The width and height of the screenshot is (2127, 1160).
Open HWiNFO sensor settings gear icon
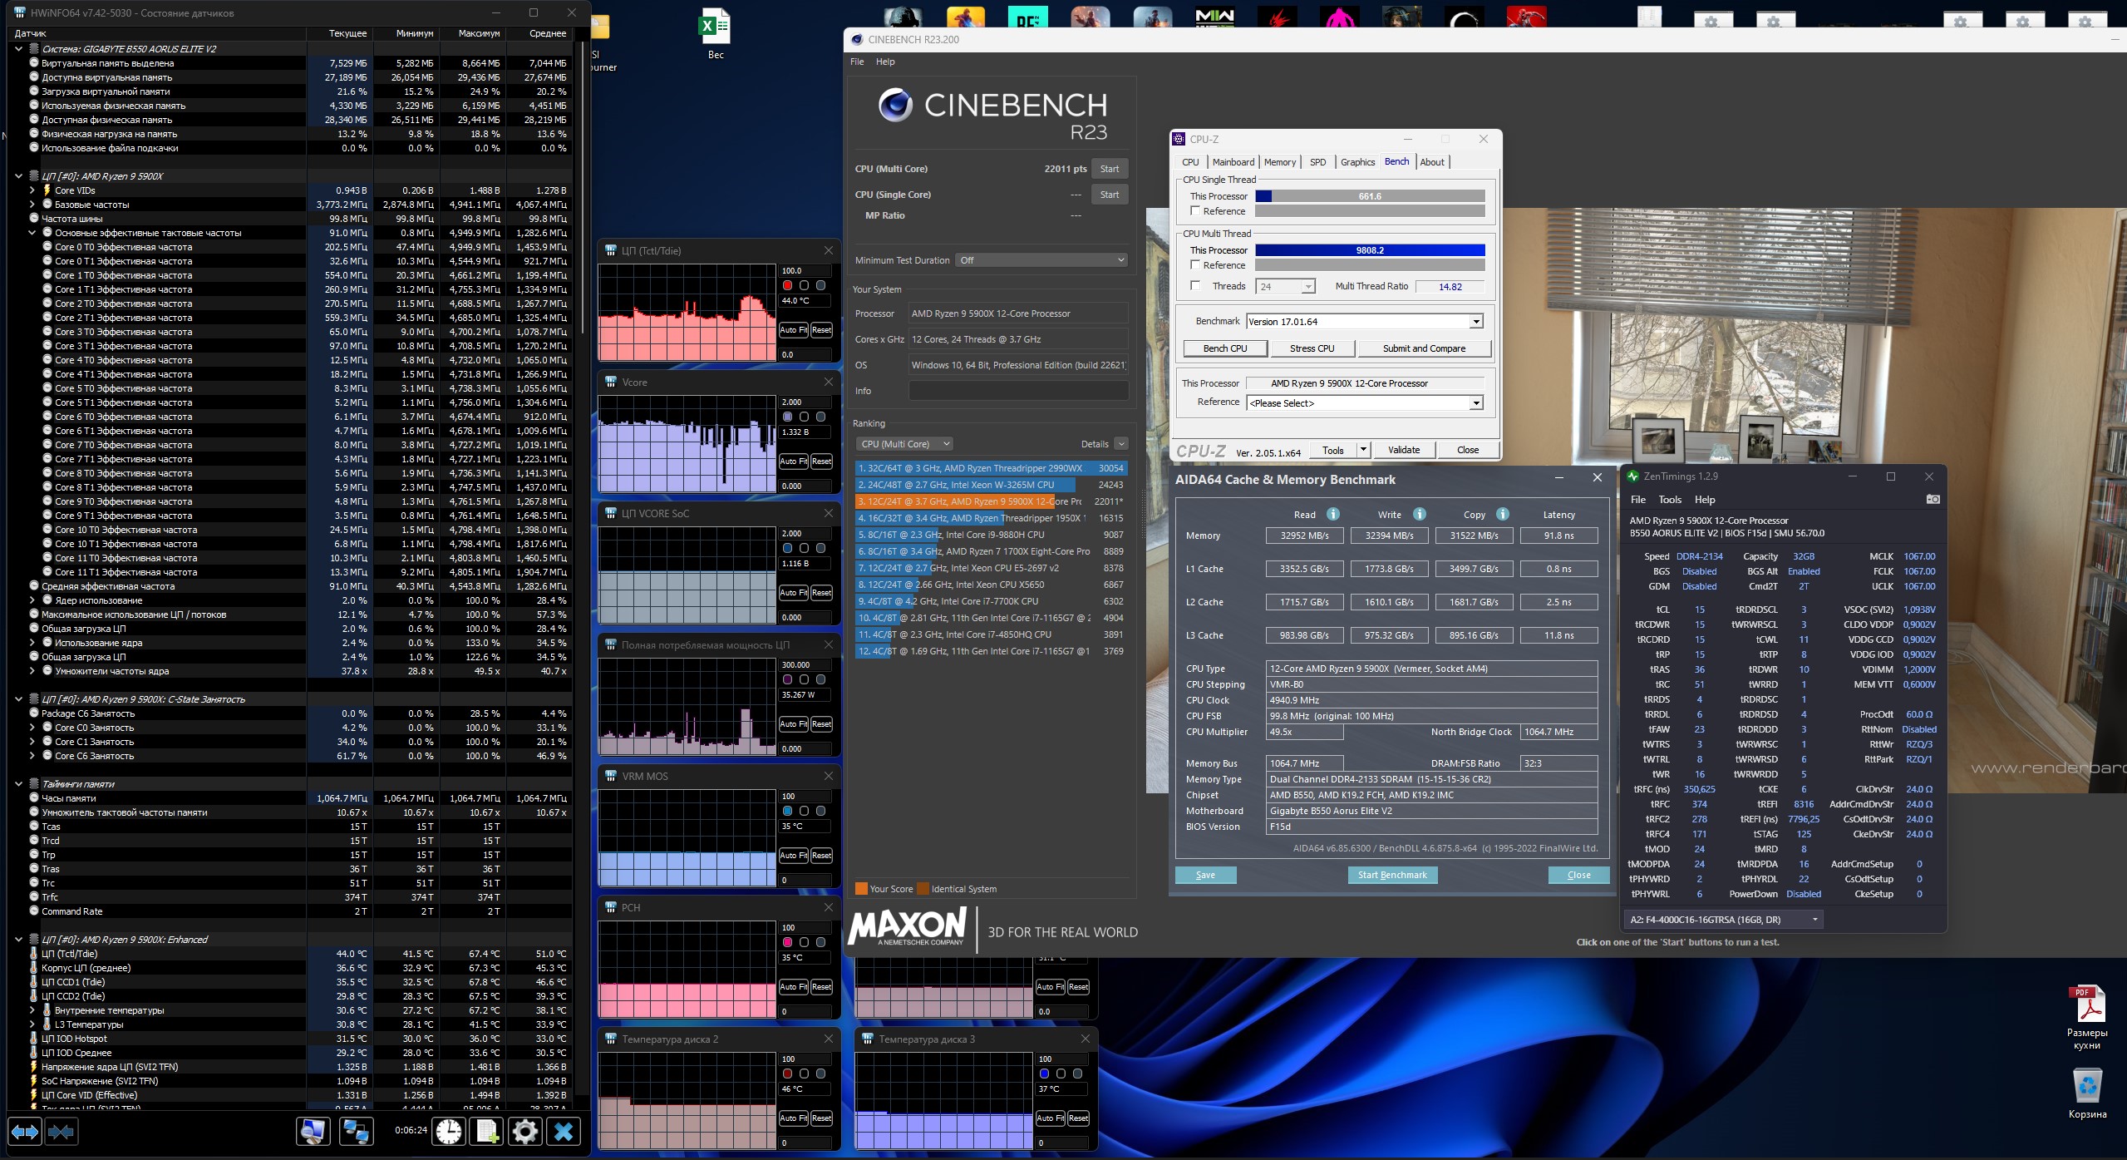[525, 1132]
